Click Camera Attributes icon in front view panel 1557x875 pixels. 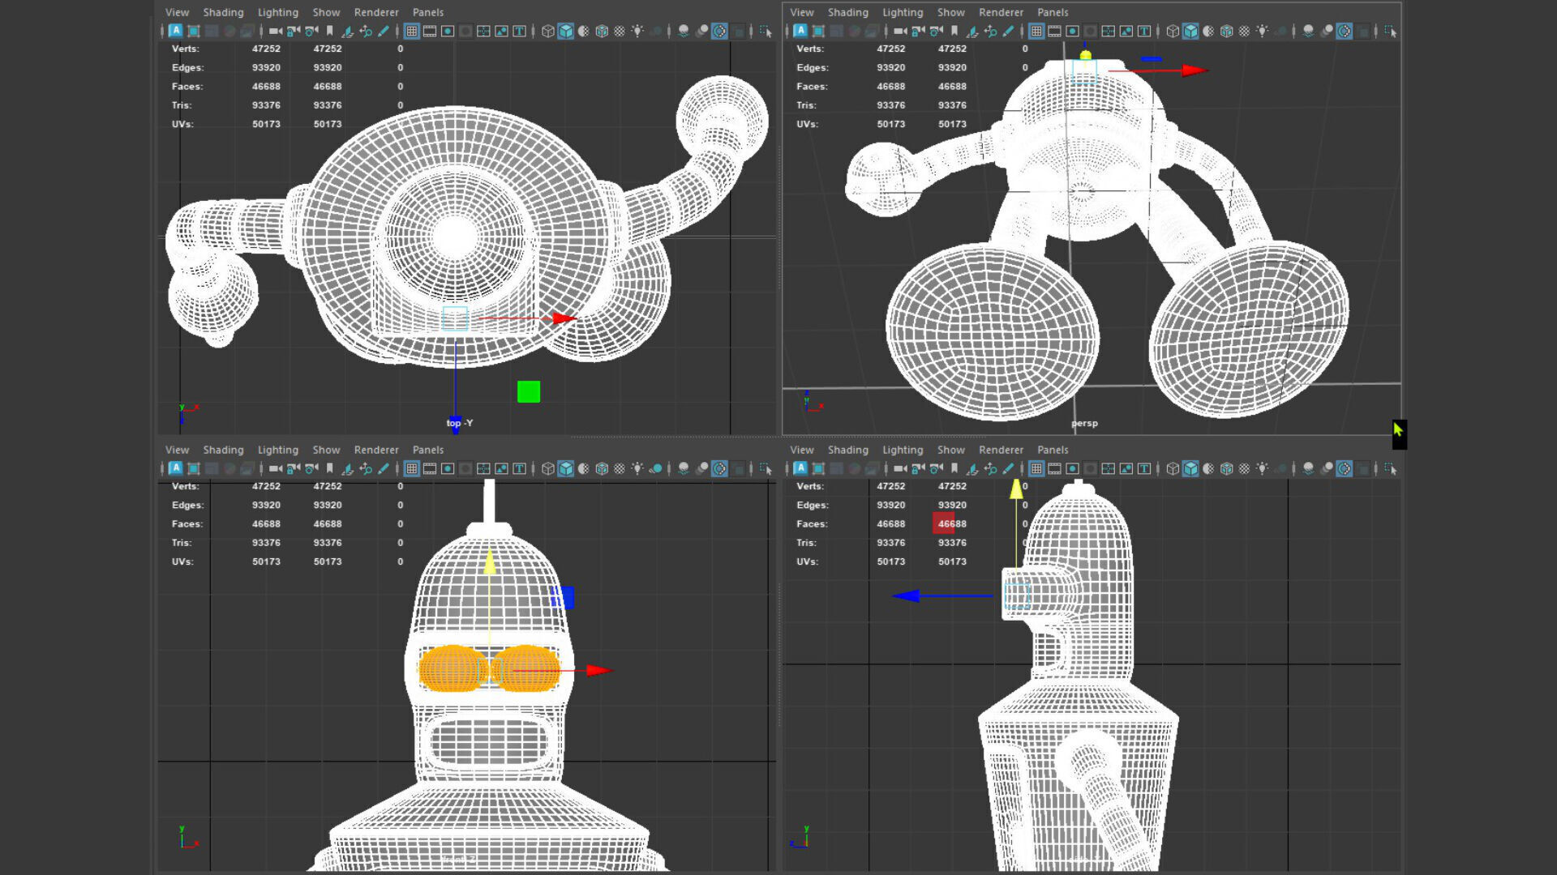point(311,469)
